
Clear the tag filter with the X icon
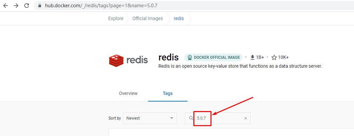[x=246, y=118]
